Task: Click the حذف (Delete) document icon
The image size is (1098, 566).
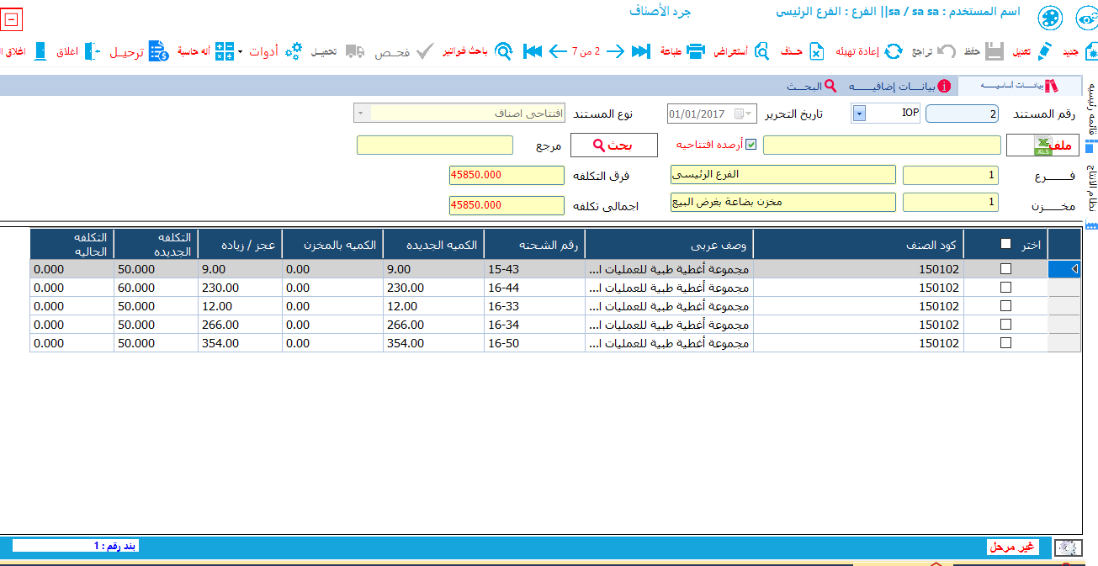Action: (816, 52)
